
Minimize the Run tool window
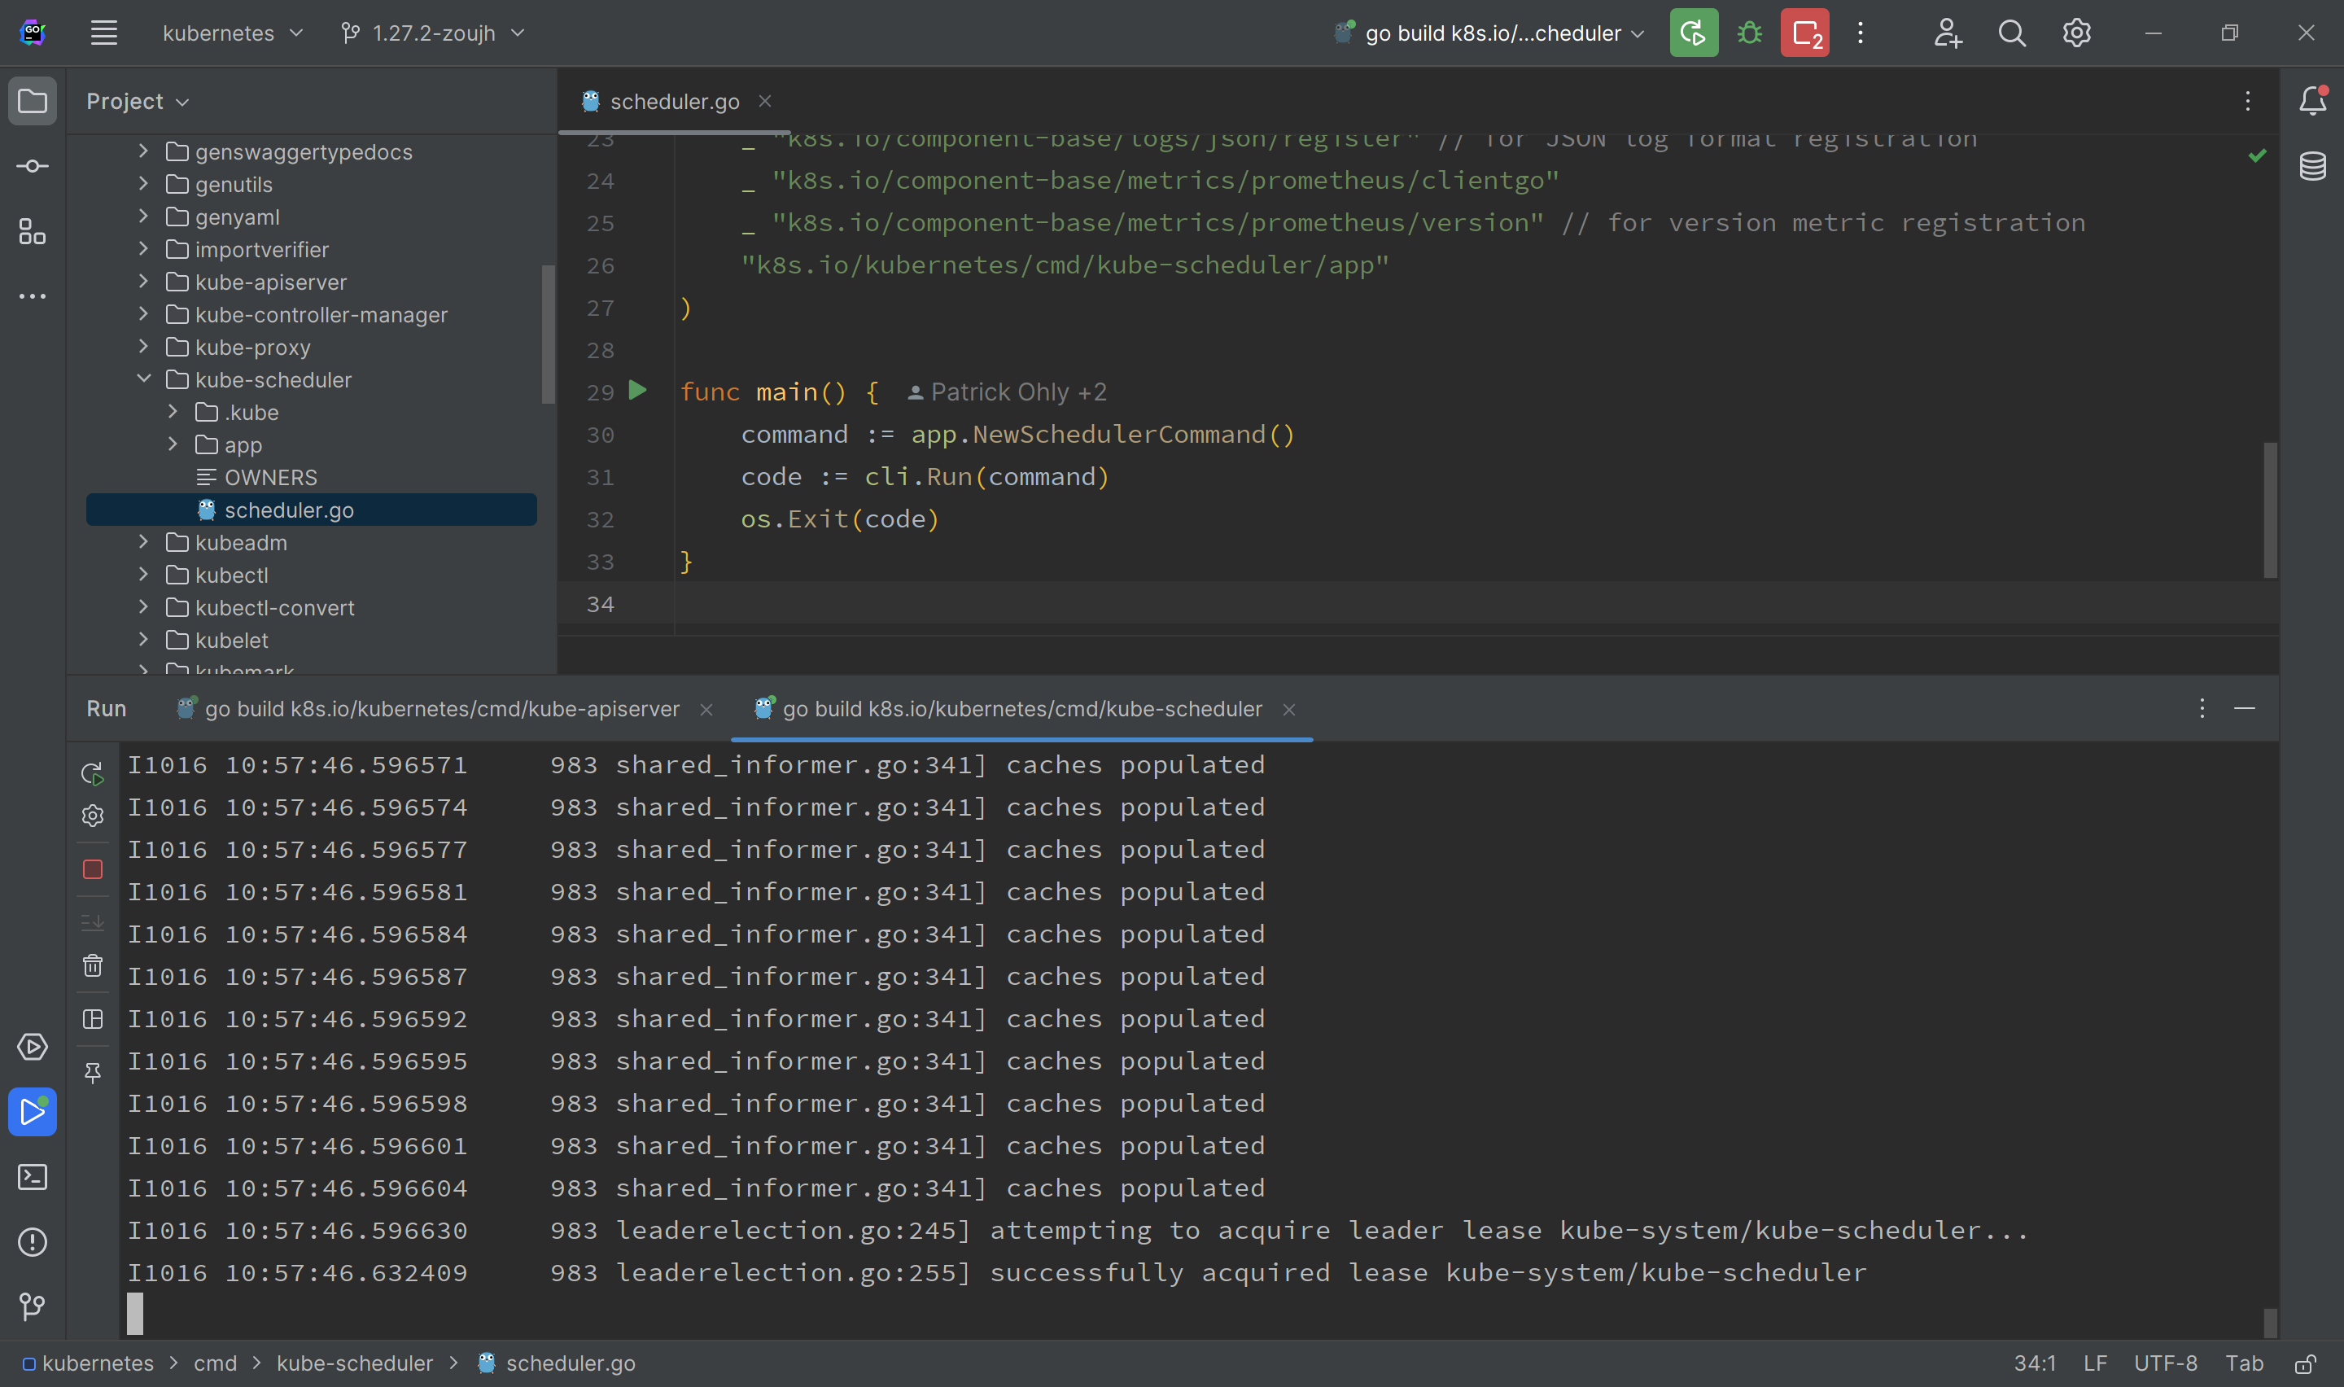[x=2244, y=707]
